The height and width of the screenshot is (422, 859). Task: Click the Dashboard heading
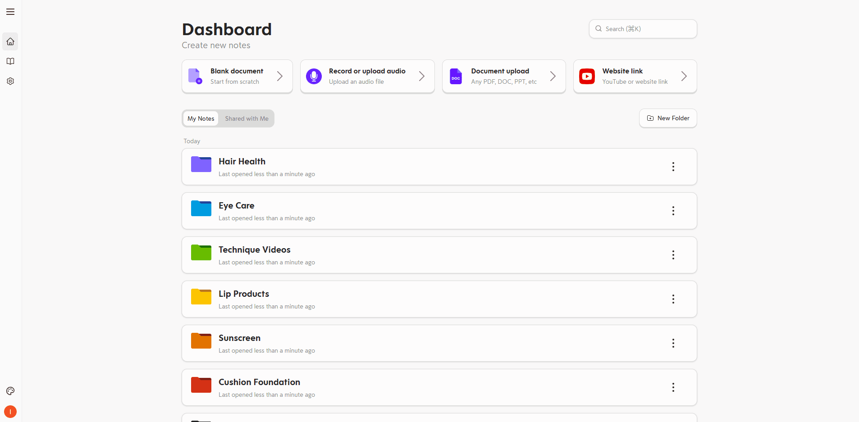point(227,29)
